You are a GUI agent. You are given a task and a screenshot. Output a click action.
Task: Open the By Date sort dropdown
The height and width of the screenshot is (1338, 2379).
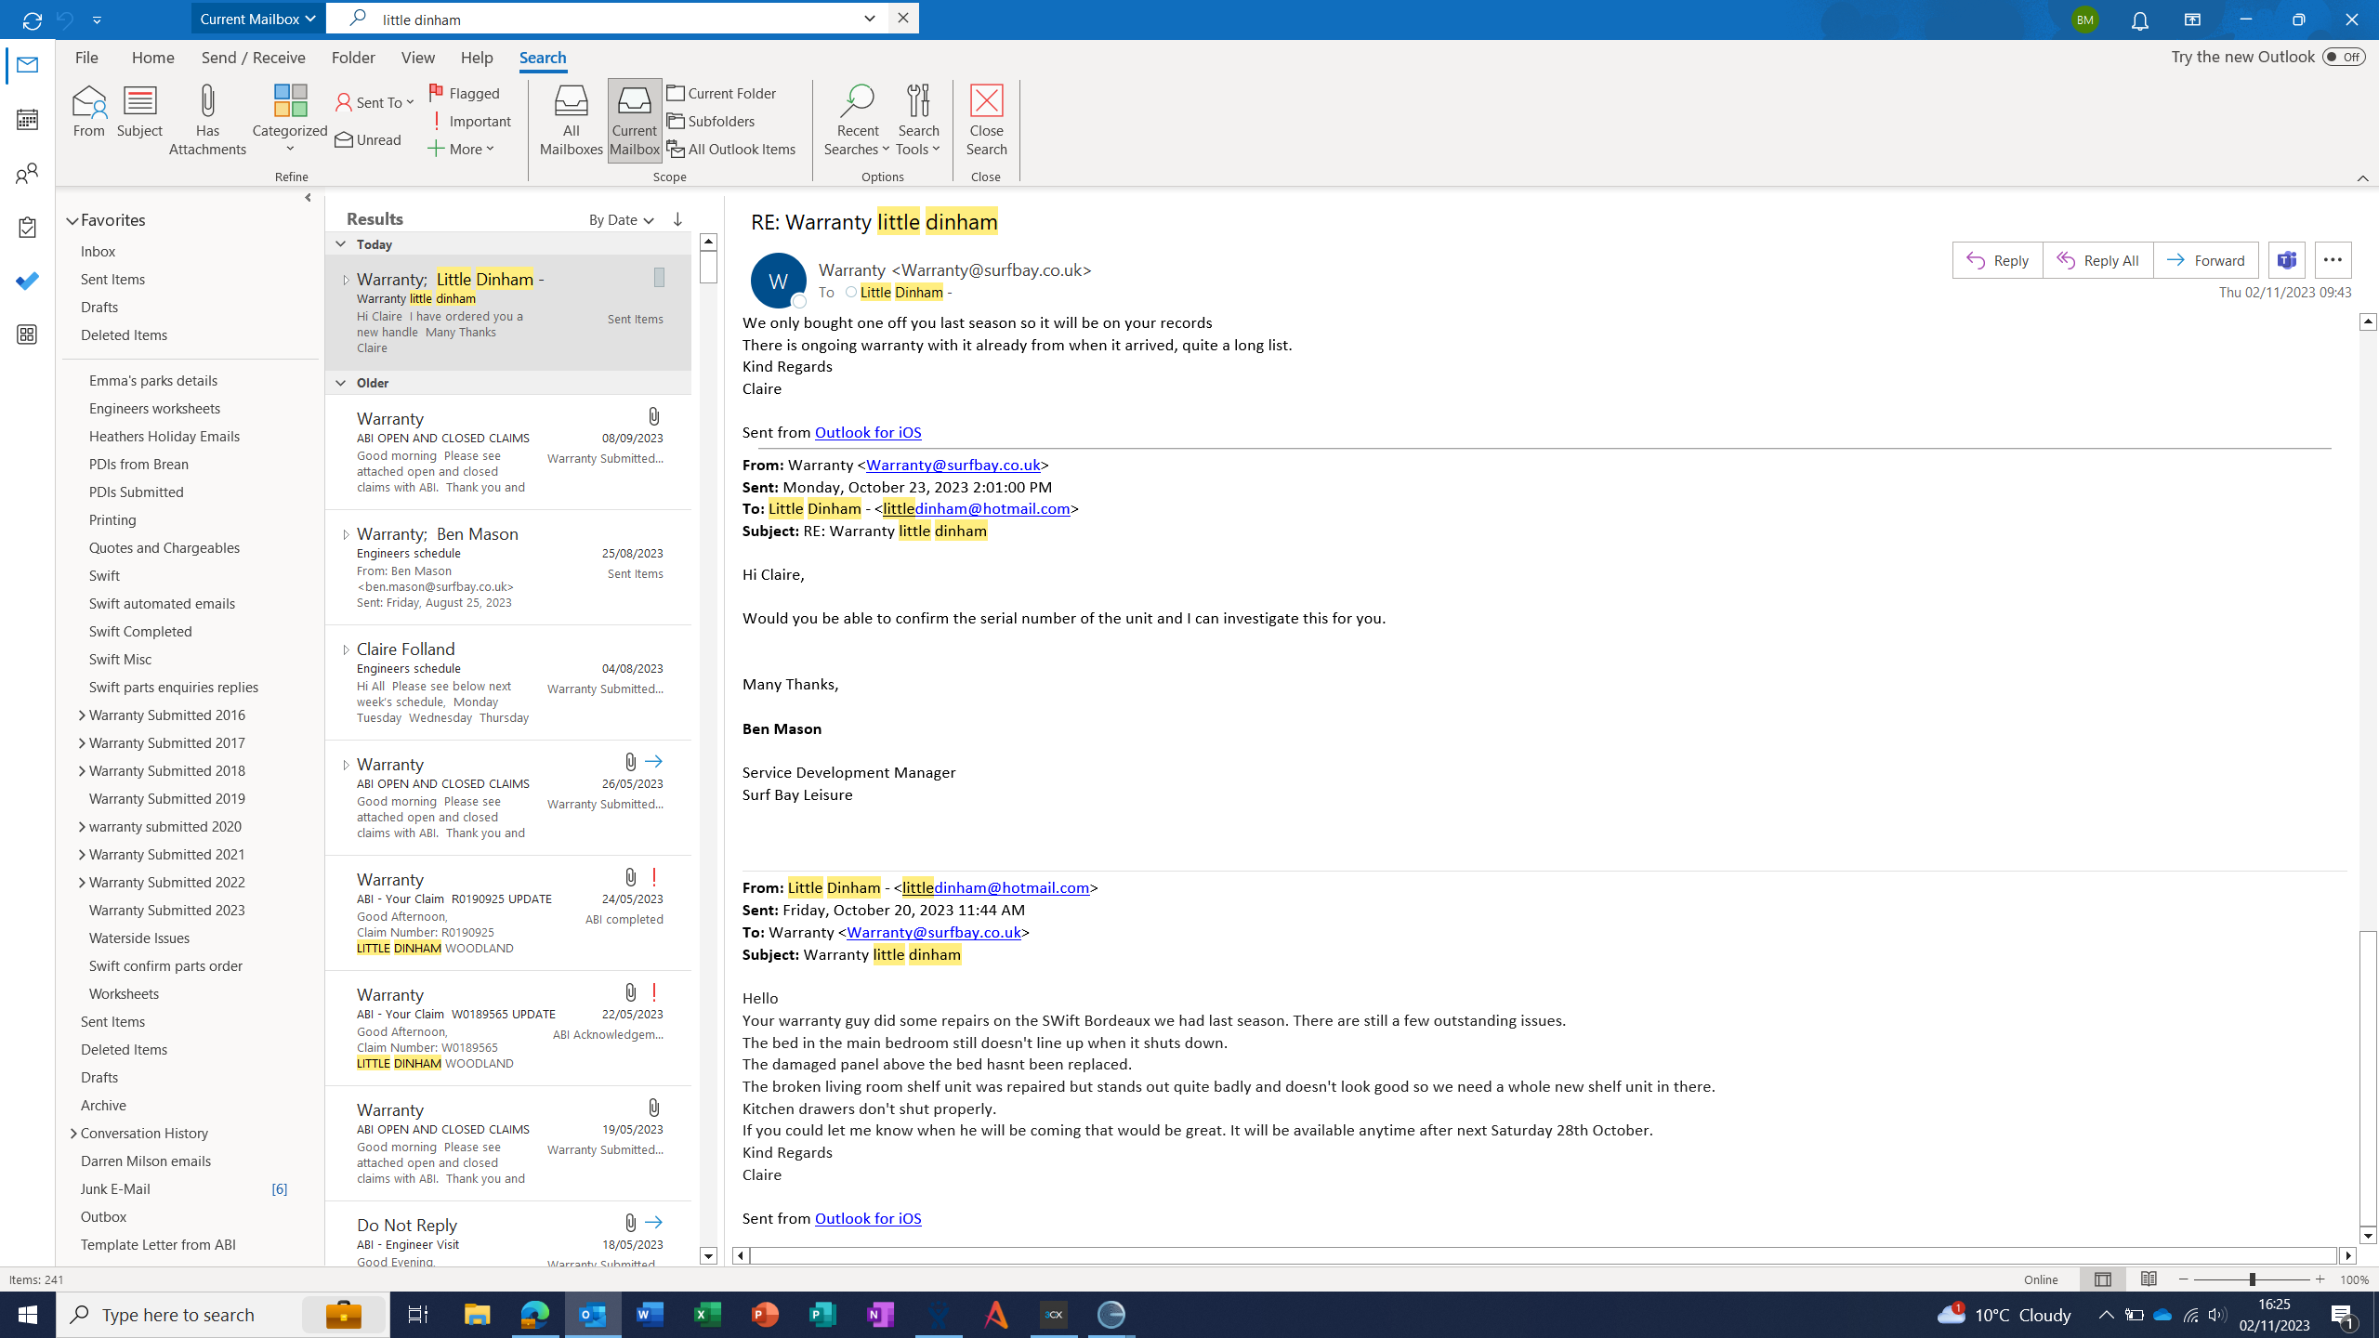click(x=621, y=219)
